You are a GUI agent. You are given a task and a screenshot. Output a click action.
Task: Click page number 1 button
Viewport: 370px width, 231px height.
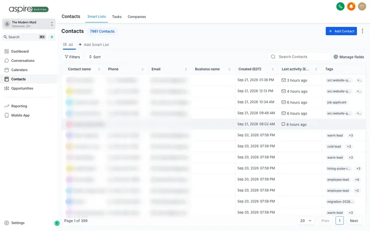[339, 221]
